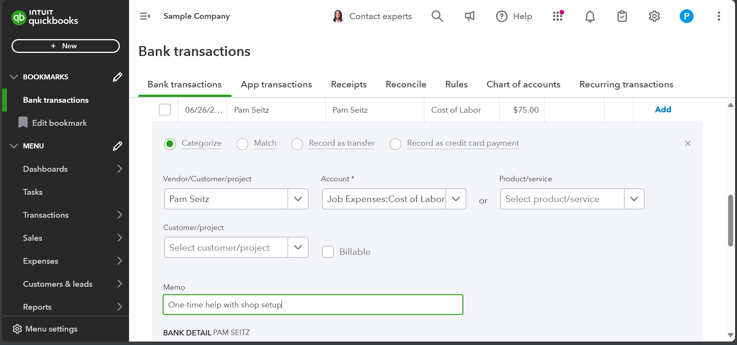
Task: Select the Match radio button
Action: coord(242,144)
